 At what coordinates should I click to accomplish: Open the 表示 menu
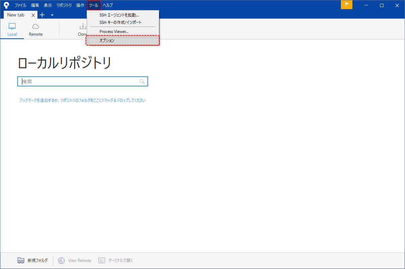(48, 5)
